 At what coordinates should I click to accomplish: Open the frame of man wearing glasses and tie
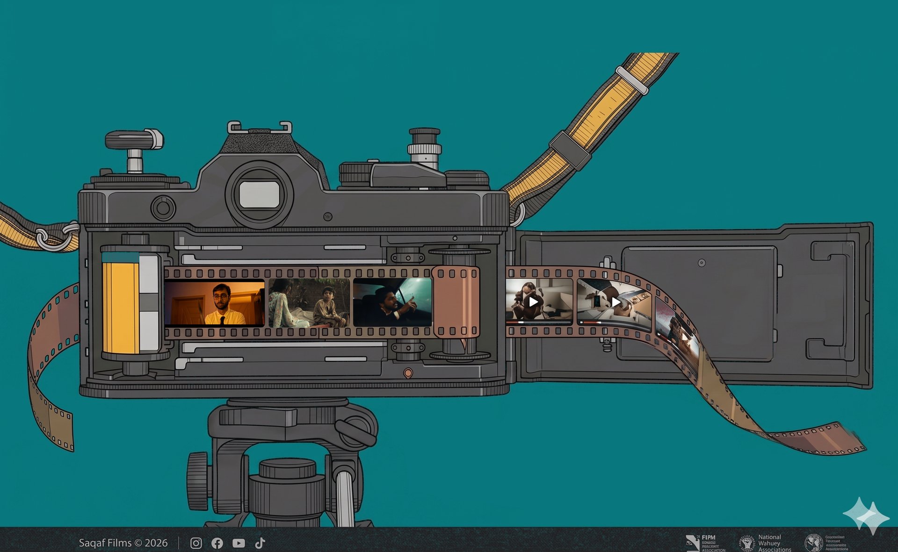[x=214, y=303]
